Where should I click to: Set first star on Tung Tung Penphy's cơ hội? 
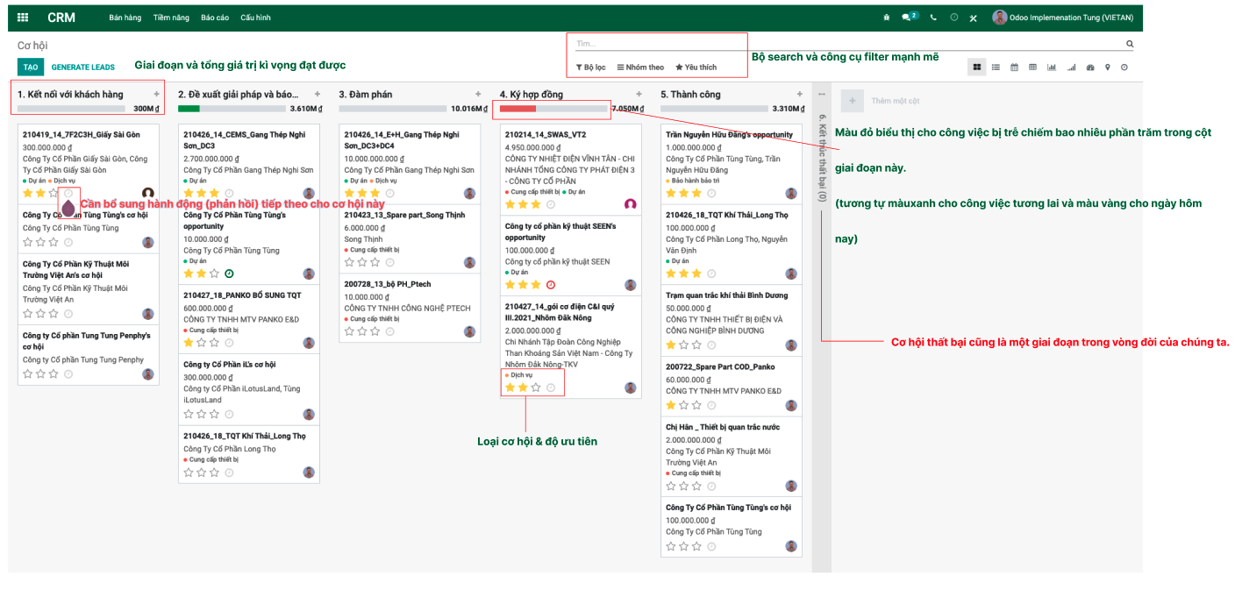click(27, 374)
